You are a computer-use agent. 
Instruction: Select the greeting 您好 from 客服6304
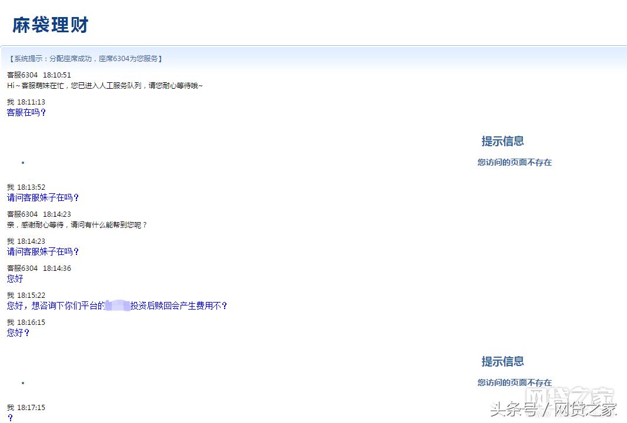tap(14, 278)
